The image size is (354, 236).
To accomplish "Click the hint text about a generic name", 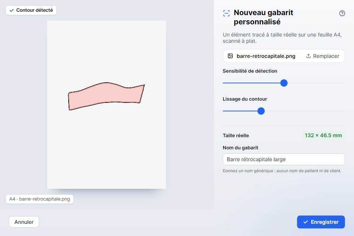I will (282, 171).
